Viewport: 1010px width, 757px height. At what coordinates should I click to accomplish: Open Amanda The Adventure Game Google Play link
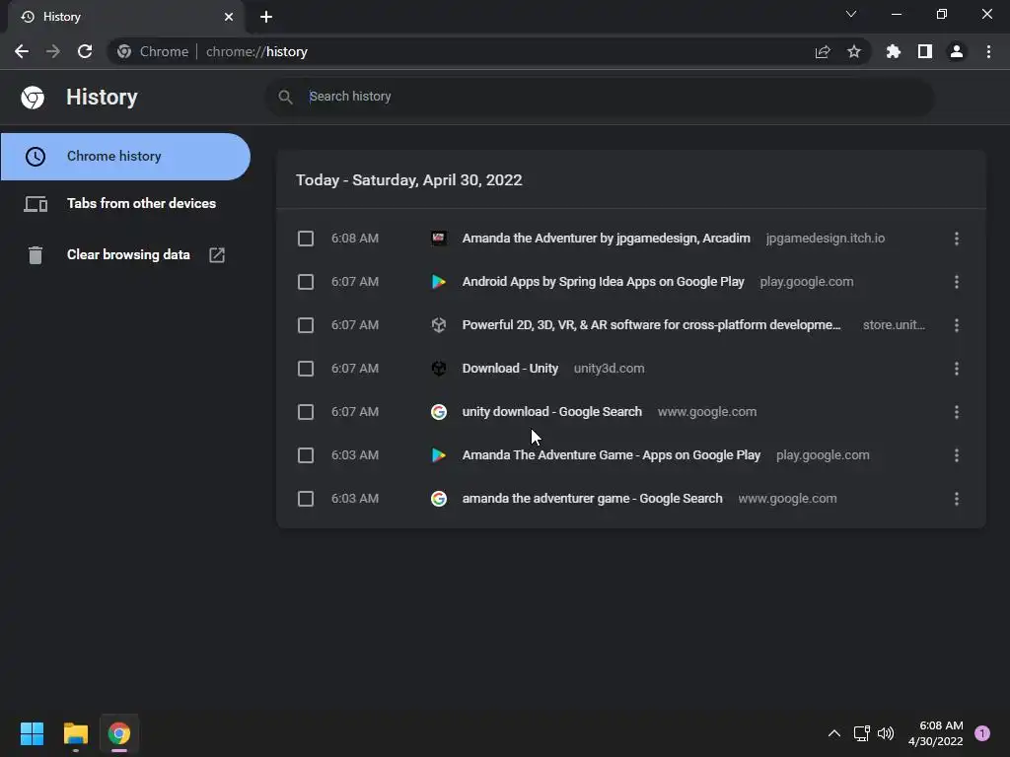(612, 455)
